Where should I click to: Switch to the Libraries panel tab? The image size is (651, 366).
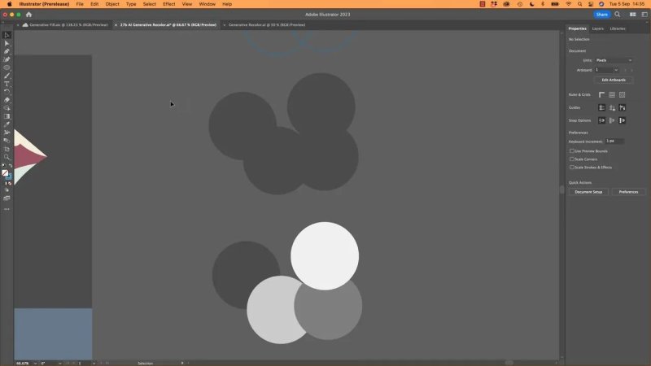click(618, 28)
